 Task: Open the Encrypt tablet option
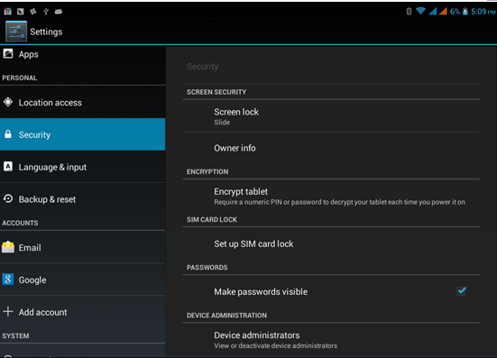[331, 196]
